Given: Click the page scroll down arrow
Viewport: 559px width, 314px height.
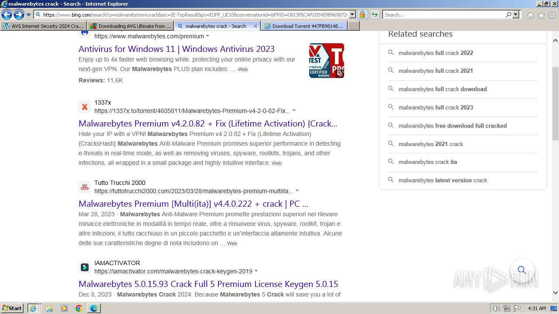Looking at the screenshot, I should [x=556, y=293].
